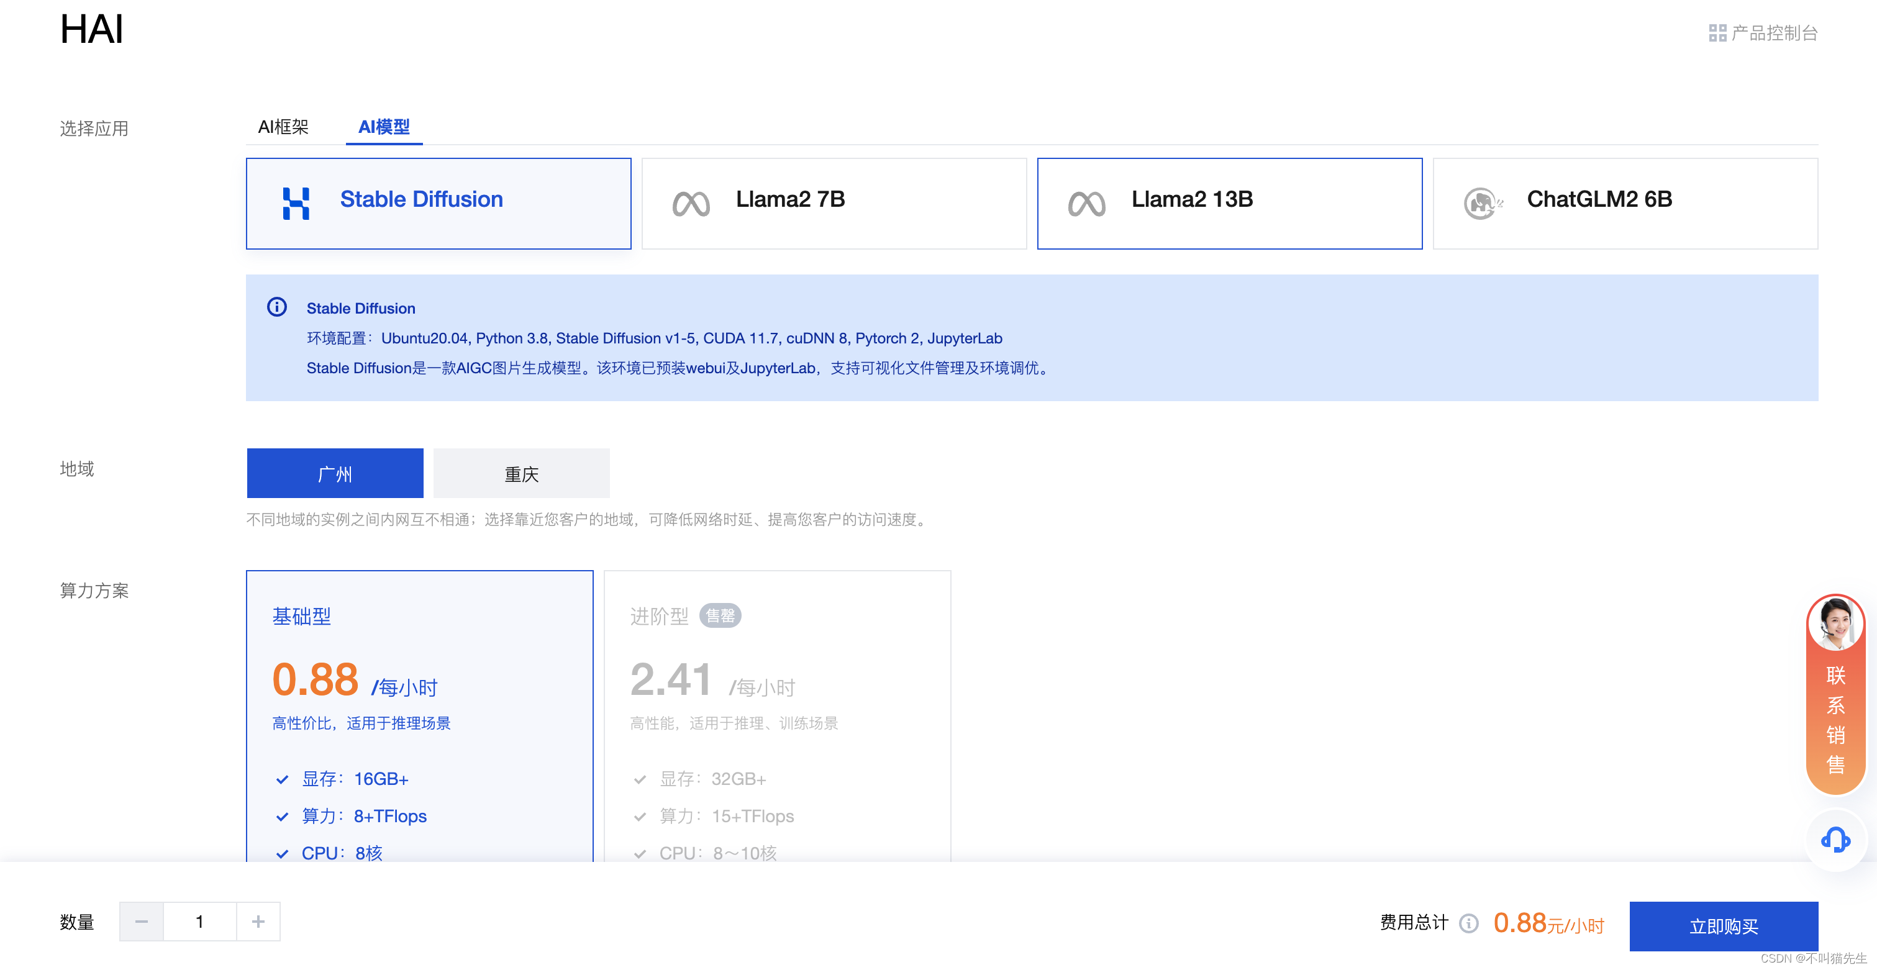Click the AIGC description line in banner
Image resolution: width=1877 pixels, height=970 pixels.
[x=679, y=368]
